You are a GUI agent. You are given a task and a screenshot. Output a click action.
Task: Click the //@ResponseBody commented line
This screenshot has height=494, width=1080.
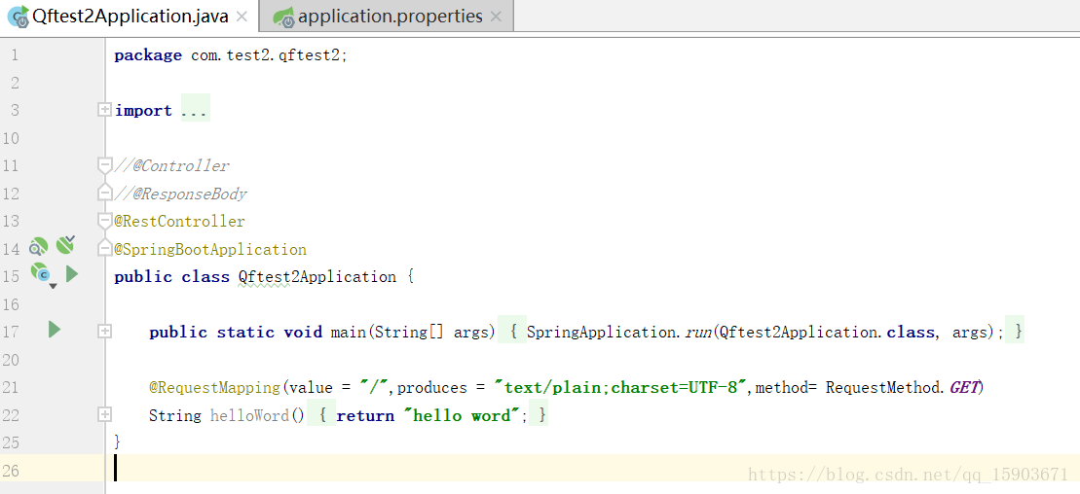tap(180, 194)
